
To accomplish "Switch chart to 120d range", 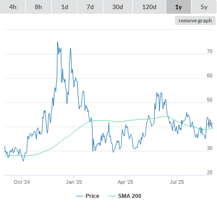I will coord(149,7).
